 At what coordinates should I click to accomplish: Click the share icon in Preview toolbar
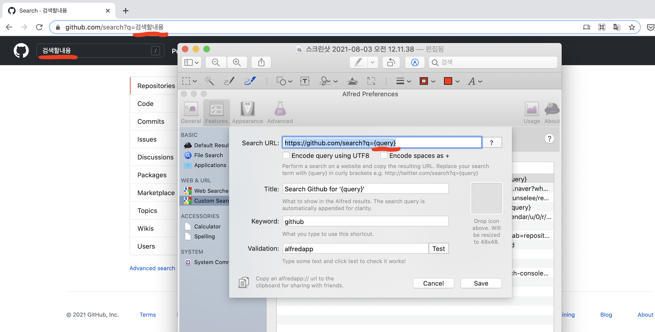261,62
